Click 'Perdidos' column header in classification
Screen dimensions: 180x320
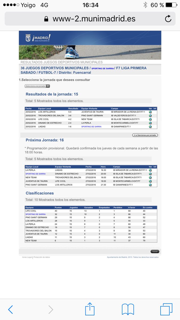(118, 207)
